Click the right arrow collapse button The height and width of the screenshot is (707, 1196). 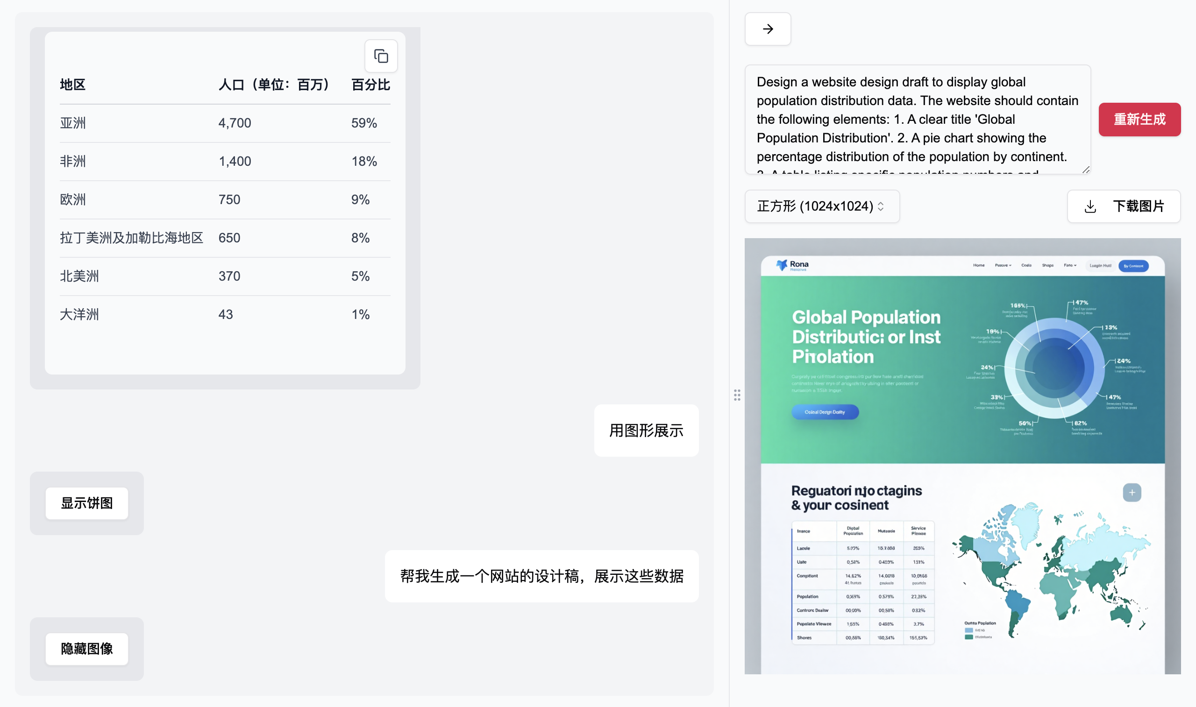click(767, 29)
